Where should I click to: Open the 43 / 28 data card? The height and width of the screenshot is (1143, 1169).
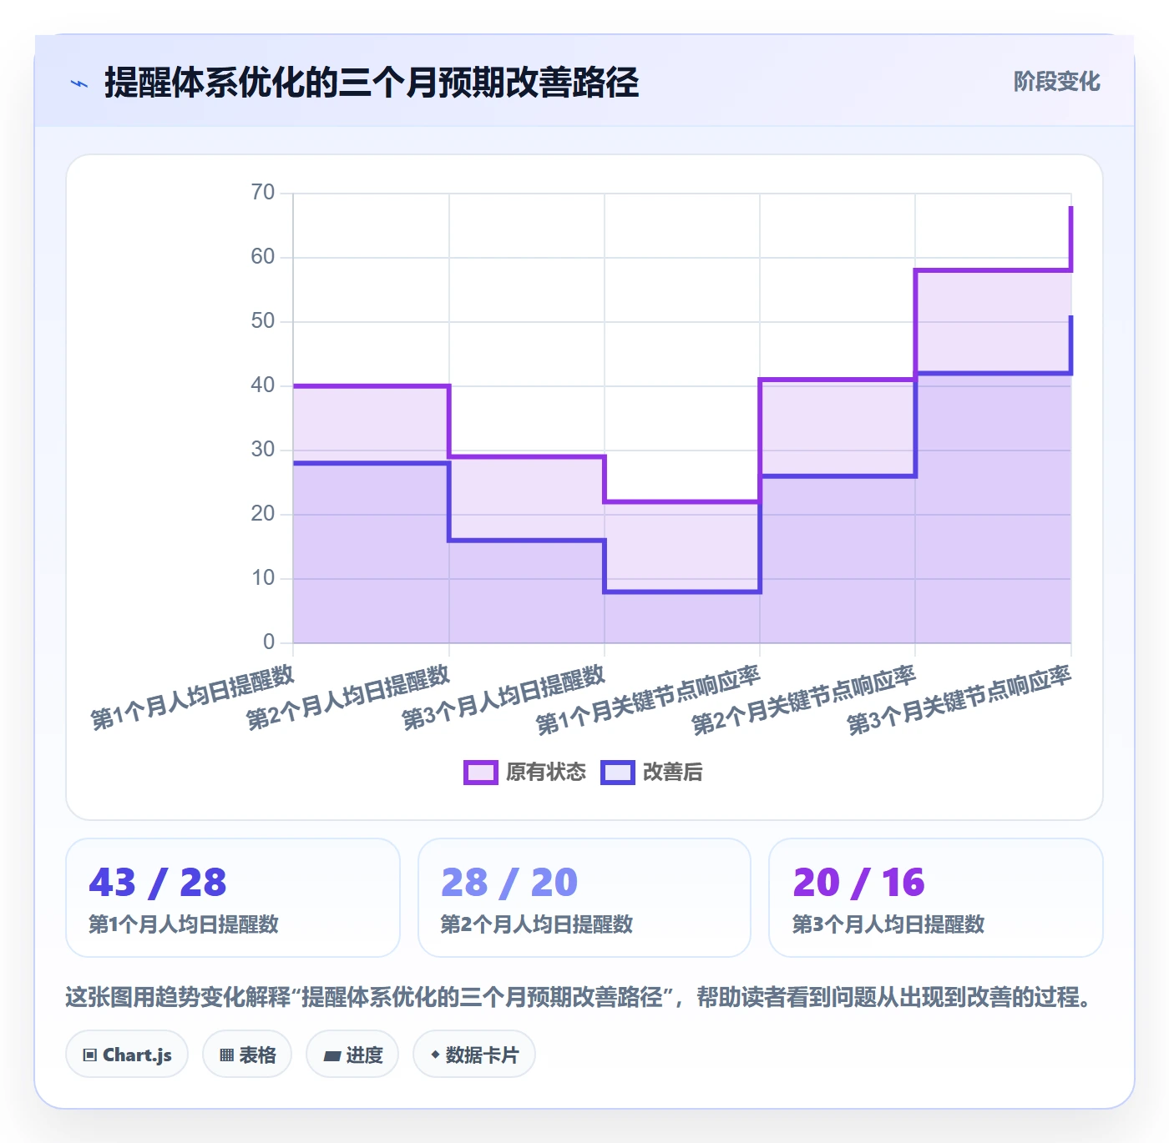pos(233,898)
